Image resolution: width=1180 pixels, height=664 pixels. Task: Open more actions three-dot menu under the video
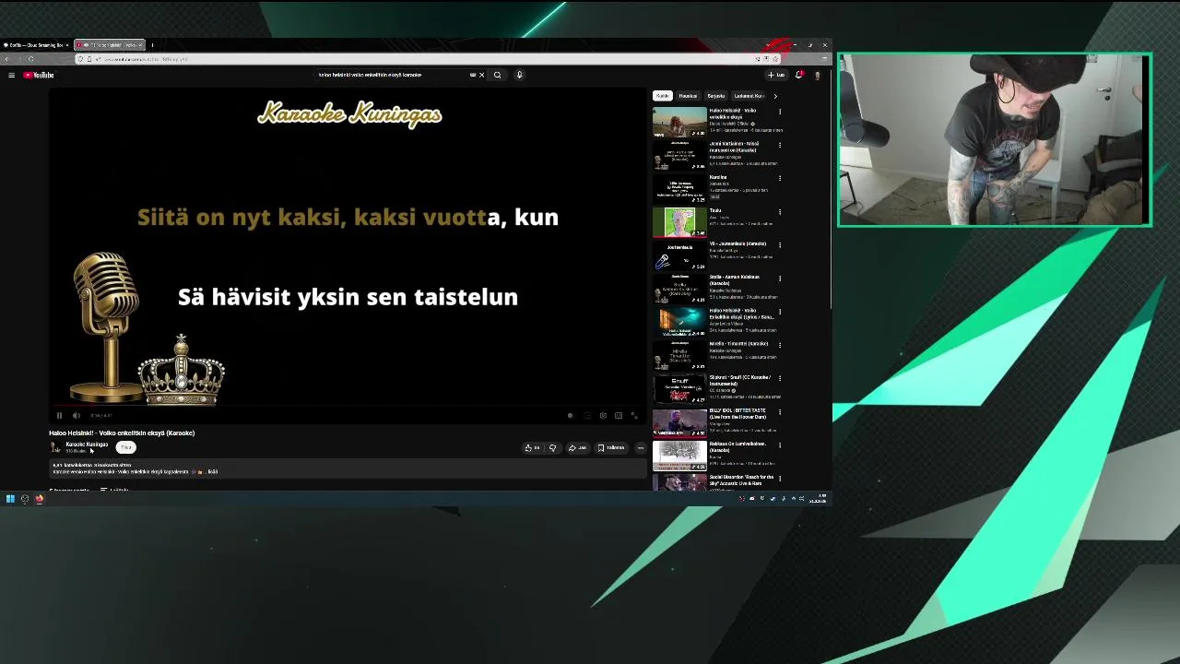[641, 447]
